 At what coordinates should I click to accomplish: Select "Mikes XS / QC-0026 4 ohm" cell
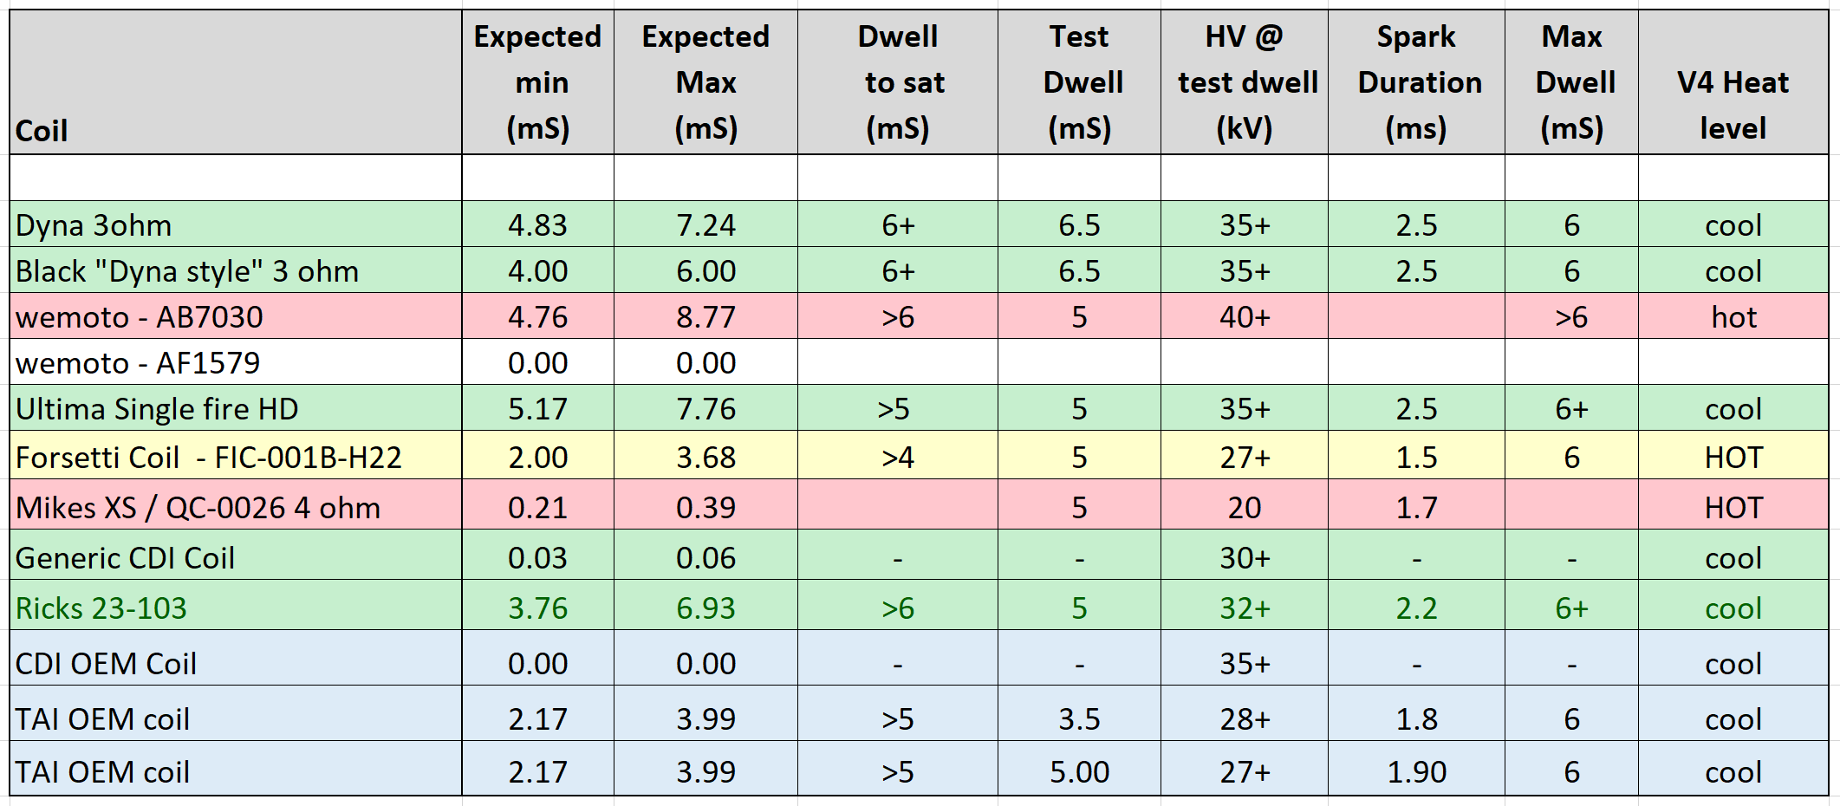coord(198,507)
